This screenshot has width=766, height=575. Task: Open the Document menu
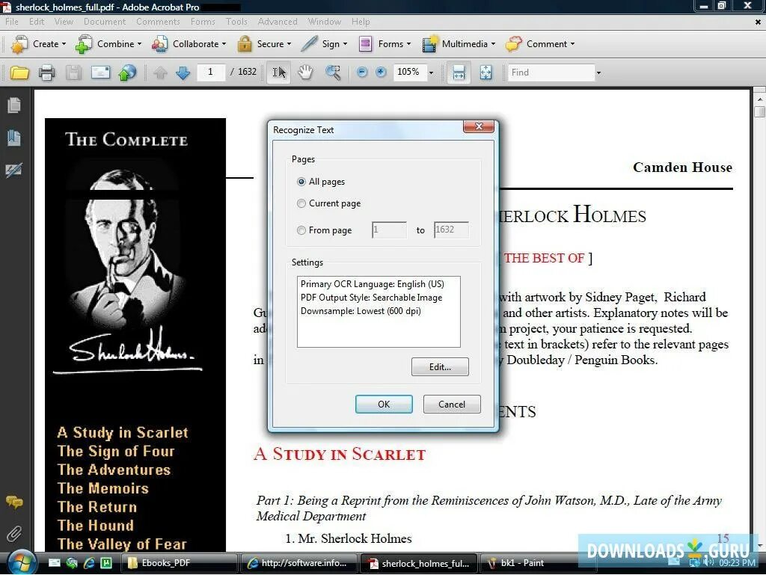coord(105,22)
